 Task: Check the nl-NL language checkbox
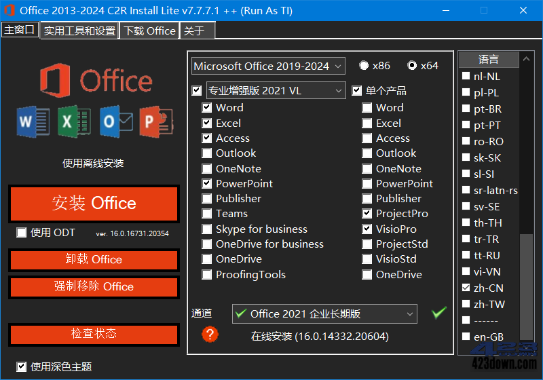466,76
